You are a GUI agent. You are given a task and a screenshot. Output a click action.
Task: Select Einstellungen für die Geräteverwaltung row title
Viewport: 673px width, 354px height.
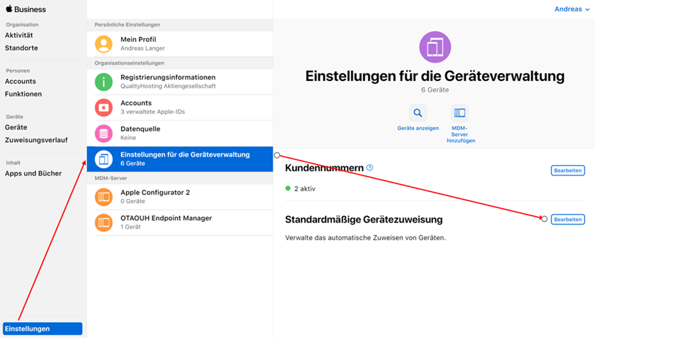coord(185,155)
